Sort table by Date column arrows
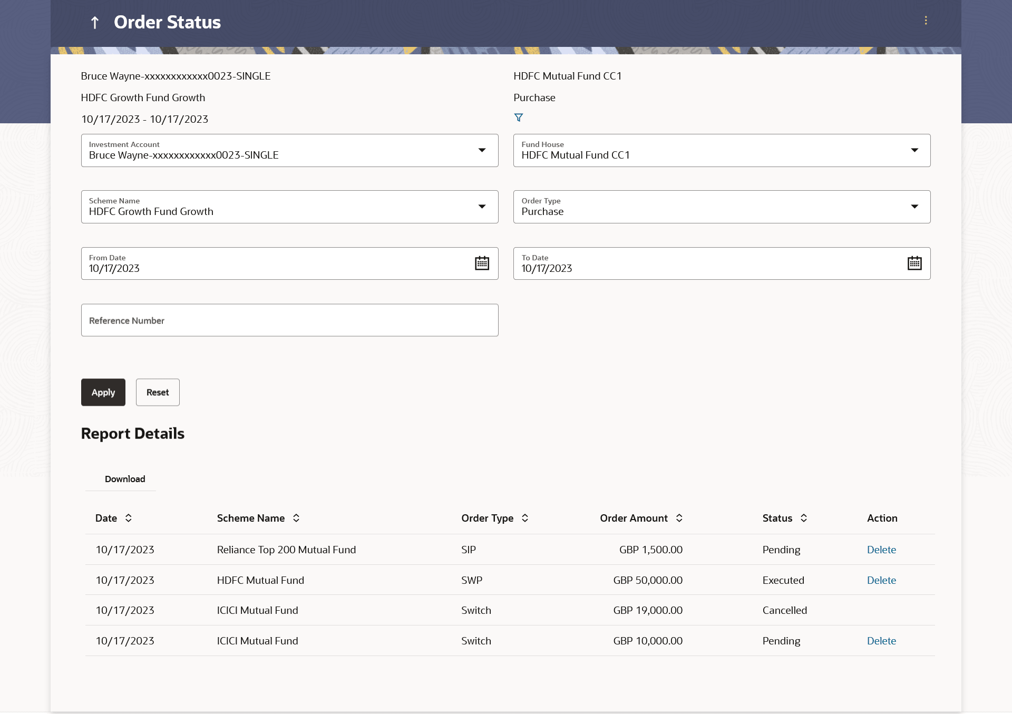This screenshot has width=1012, height=714. (x=129, y=518)
